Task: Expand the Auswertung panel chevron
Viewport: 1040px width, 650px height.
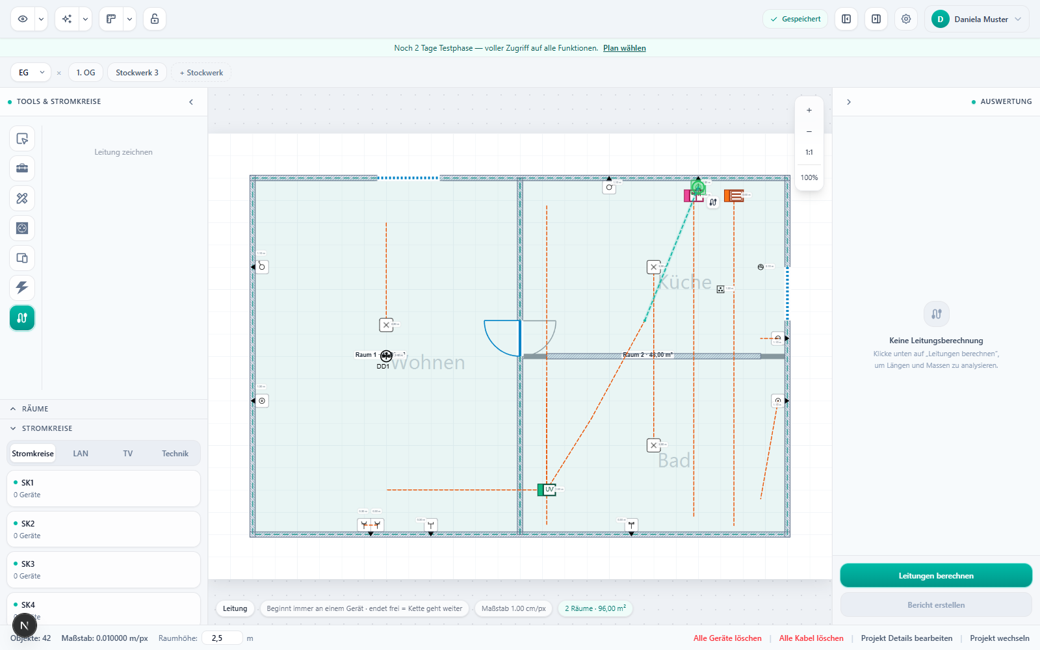Action: (x=849, y=102)
